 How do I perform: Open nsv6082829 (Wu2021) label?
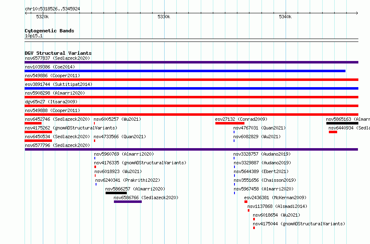[x=257, y=137]
